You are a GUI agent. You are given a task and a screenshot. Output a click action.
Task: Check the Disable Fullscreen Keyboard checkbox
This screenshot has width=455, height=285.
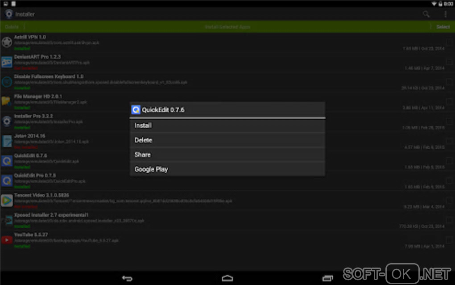click(449, 82)
